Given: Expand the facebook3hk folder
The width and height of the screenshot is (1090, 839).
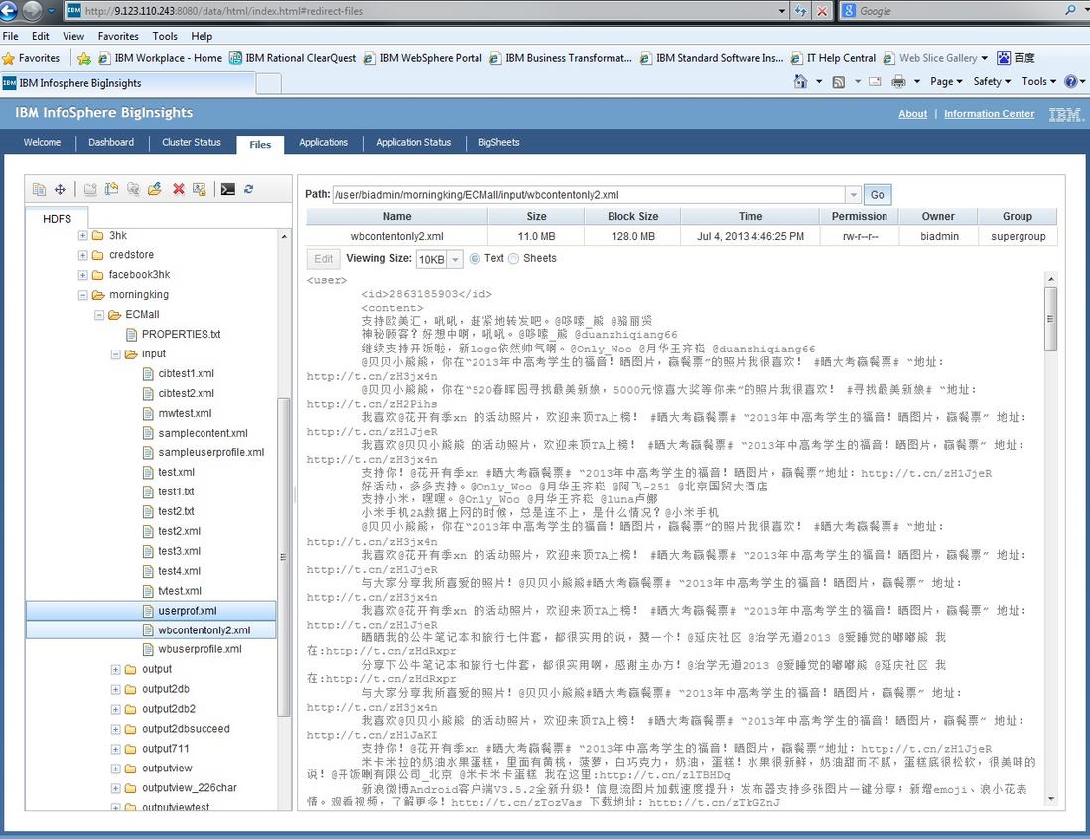Looking at the screenshot, I should [82, 275].
